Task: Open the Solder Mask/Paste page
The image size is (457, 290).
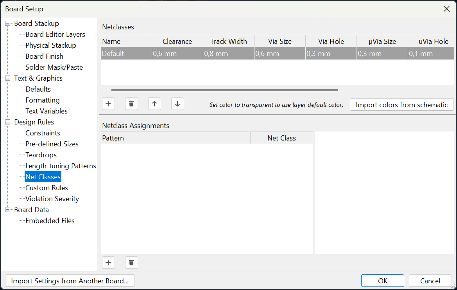Action: [54, 67]
